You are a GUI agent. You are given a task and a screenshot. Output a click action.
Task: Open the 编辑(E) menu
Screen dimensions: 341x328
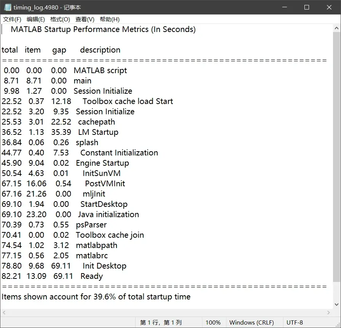coord(36,19)
